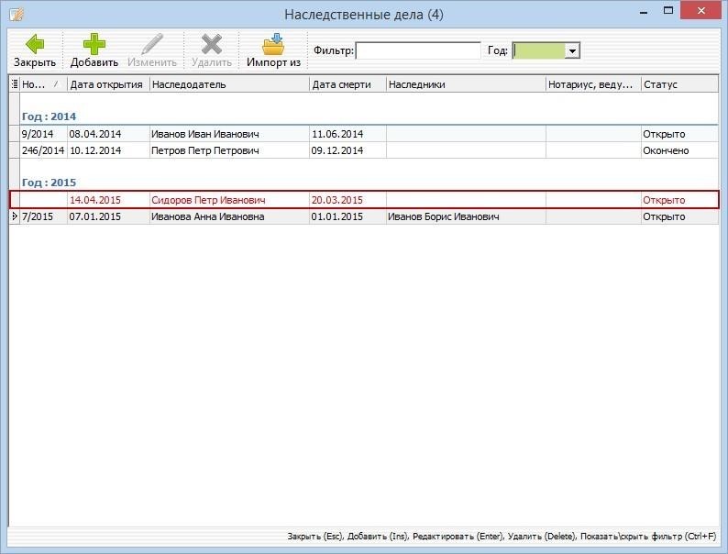Click the Наследники column header
Viewport: 728px width, 554px height.
point(464,84)
